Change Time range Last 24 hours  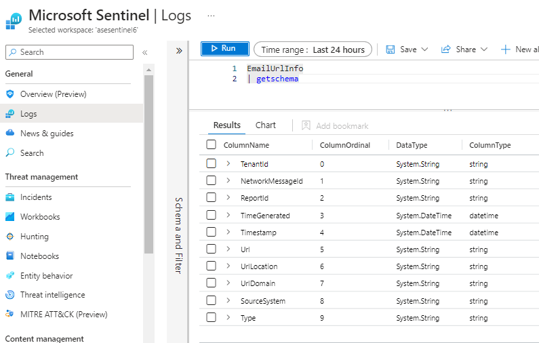(x=313, y=49)
